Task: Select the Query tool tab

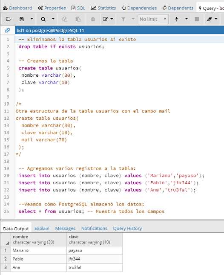Action: click(x=211, y=8)
